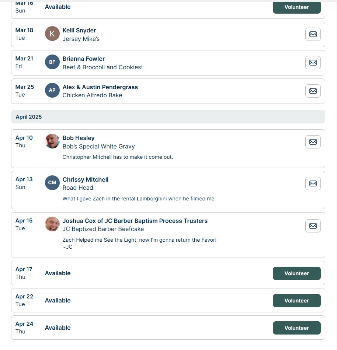Image resolution: width=337 pixels, height=350 pixels.
Task: Click the April 2025 month header
Action: pos(168,116)
